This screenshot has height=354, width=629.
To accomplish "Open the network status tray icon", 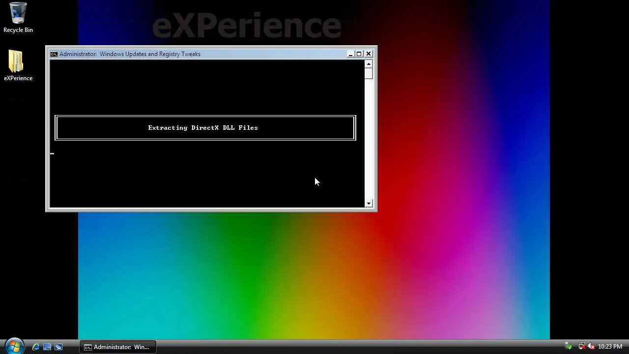I will tap(581, 347).
